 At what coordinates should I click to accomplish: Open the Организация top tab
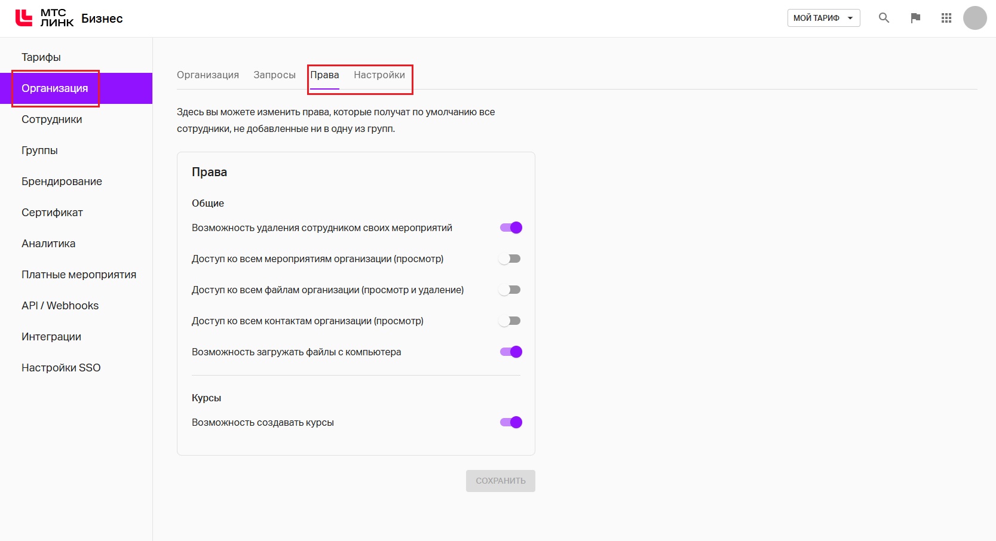208,75
